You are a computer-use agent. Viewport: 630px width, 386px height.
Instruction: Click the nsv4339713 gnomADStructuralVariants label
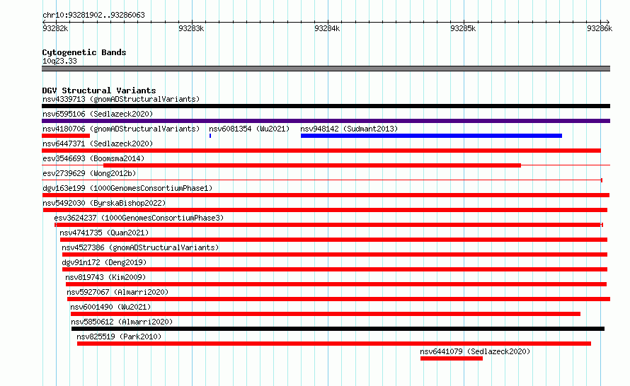coord(121,99)
